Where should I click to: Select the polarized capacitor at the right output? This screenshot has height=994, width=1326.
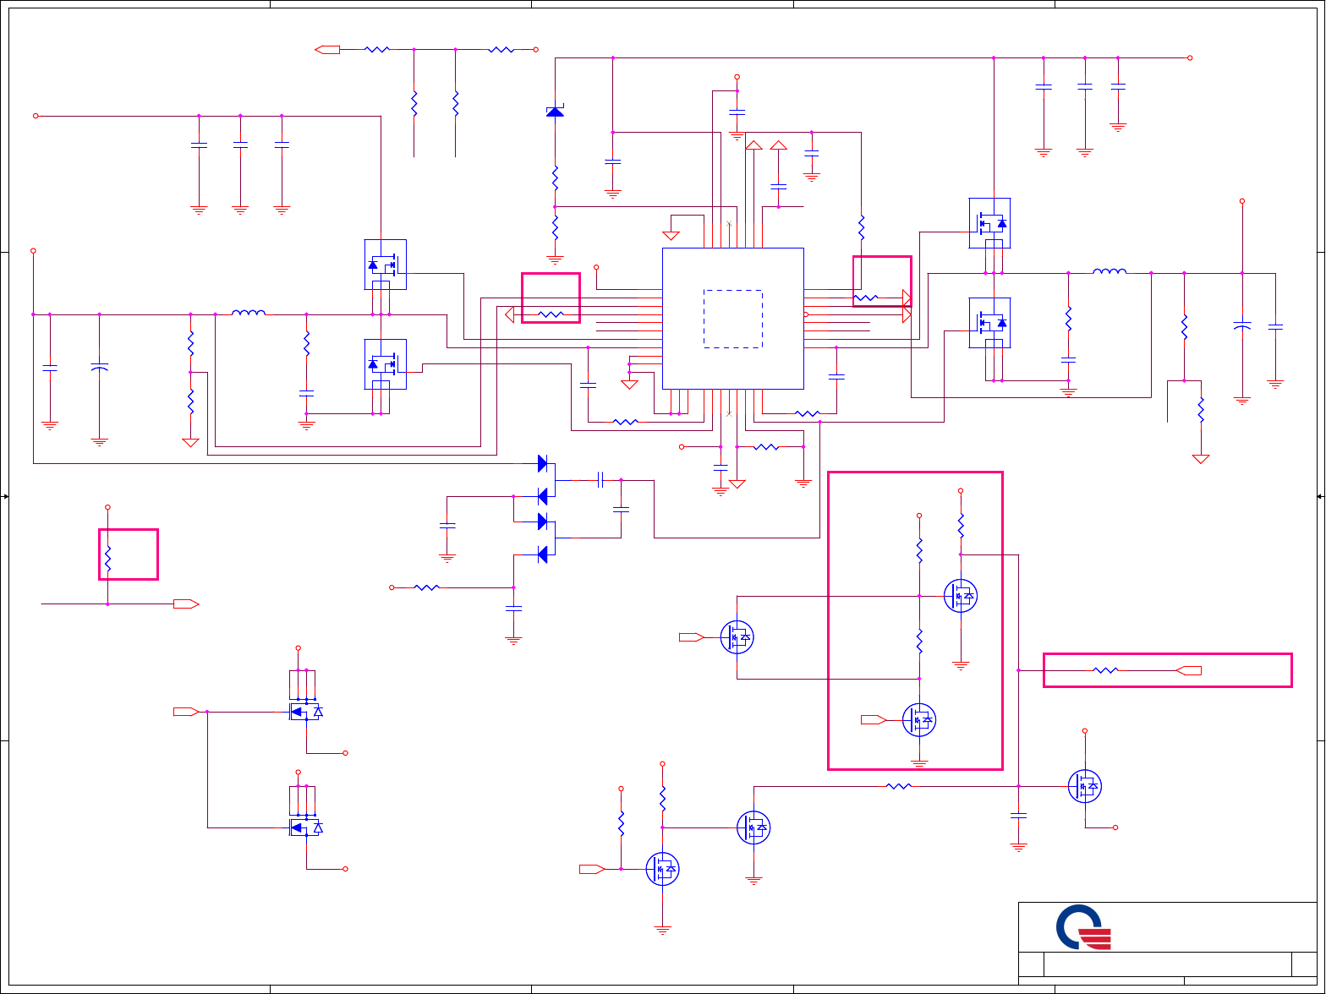(x=1241, y=326)
